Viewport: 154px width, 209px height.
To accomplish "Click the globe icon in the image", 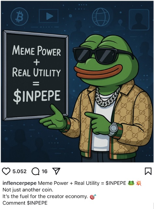I will 101,17.
